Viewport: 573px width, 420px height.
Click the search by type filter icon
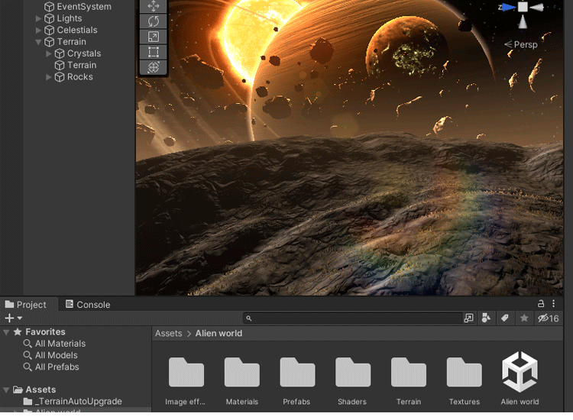[x=487, y=318]
